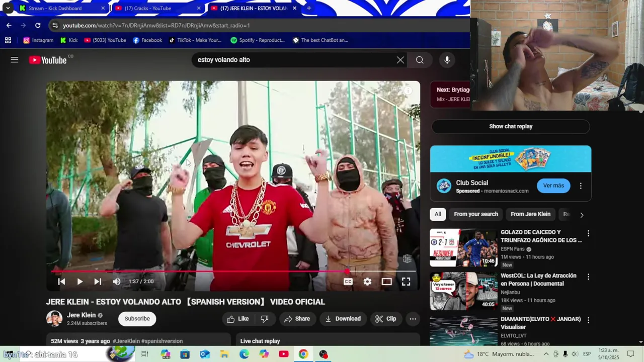Create a Clip of the video
Viewport: 644px width, 362px height.
pyautogui.click(x=386, y=319)
